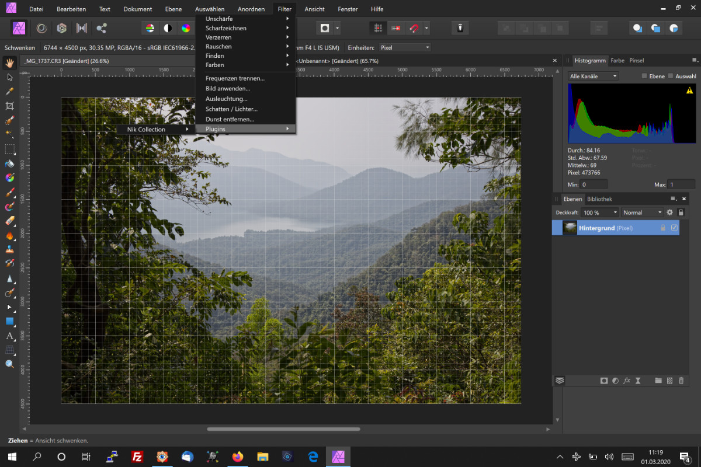701x467 pixels.
Task: Open Firefox from the Windows taskbar
Action: (238, 456)
